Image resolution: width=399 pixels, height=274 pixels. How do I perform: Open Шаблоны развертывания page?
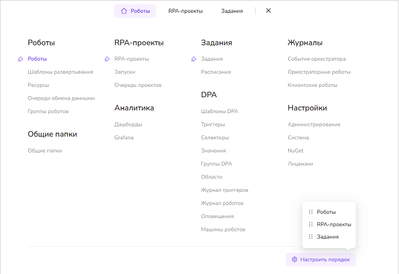(x=60, y=72)
